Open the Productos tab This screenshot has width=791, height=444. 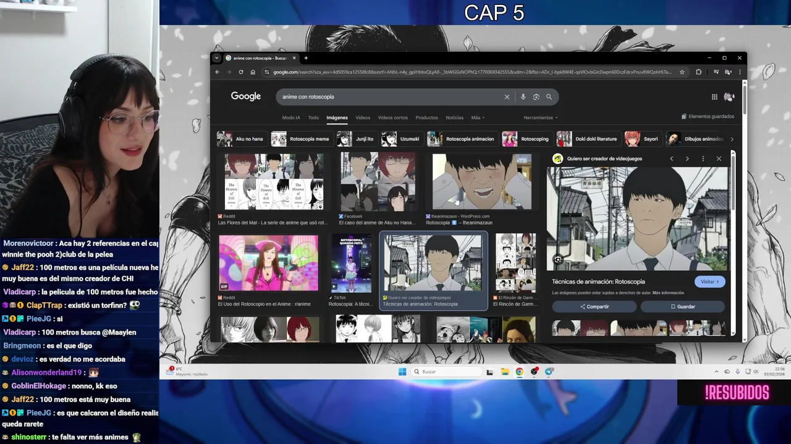pos(426,118)
